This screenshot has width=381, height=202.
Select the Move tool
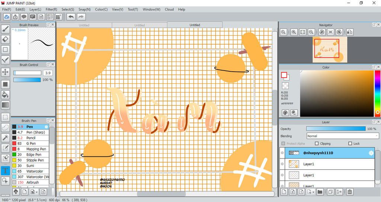pyautogui.click(x=5, y=72)
